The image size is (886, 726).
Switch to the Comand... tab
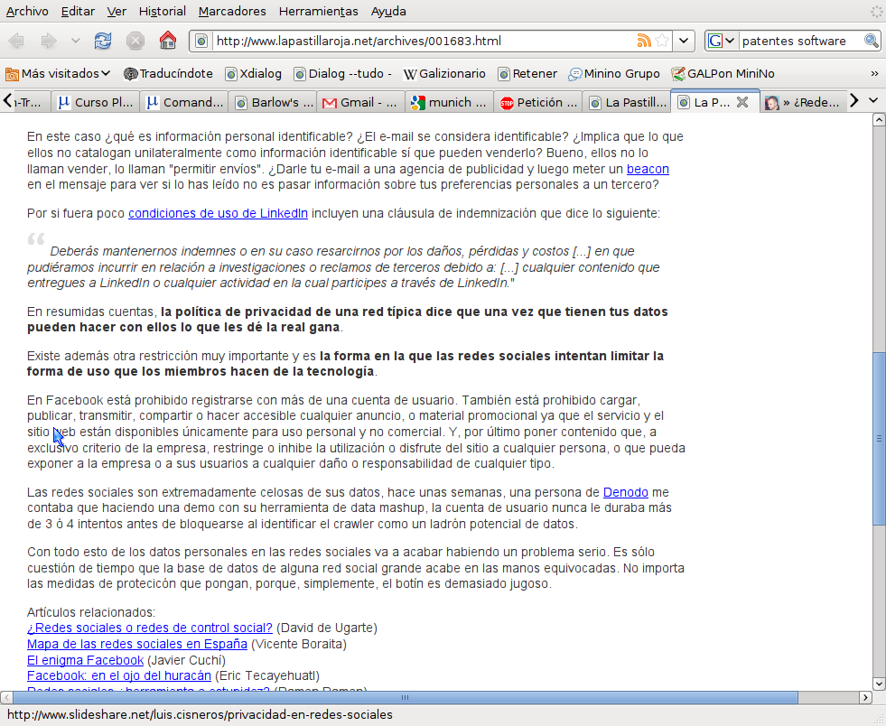tap(184, 102)
